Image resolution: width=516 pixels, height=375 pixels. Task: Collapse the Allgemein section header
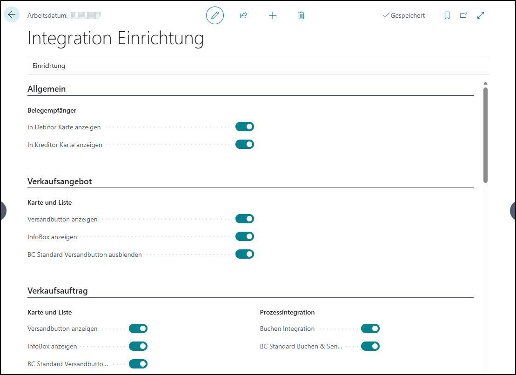[47, 88]
